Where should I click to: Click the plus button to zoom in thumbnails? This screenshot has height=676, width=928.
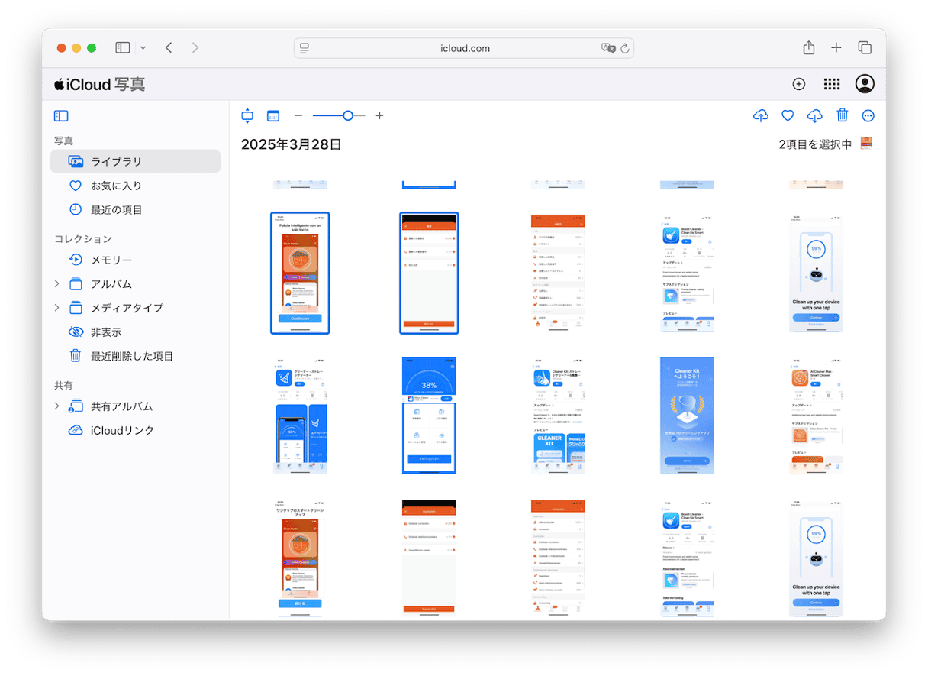tap(379, 116)
